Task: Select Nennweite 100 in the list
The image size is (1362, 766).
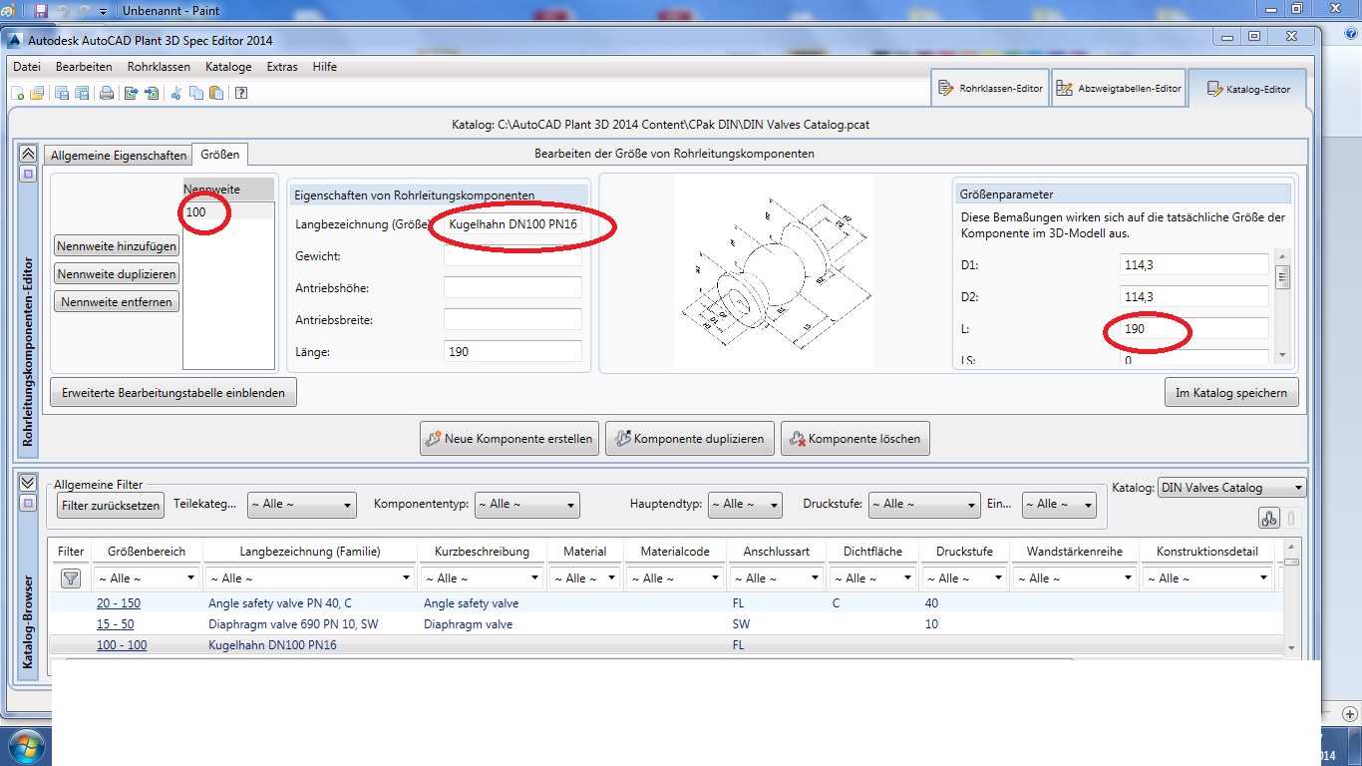Action: 228,211
